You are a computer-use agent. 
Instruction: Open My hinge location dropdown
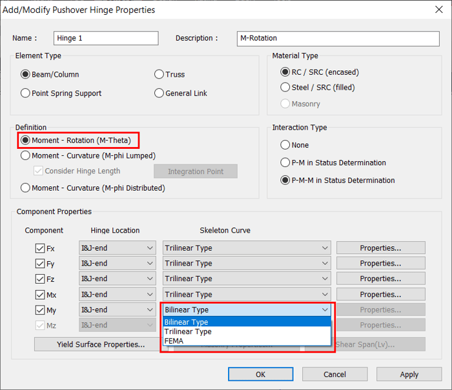[x=118, y=309]
